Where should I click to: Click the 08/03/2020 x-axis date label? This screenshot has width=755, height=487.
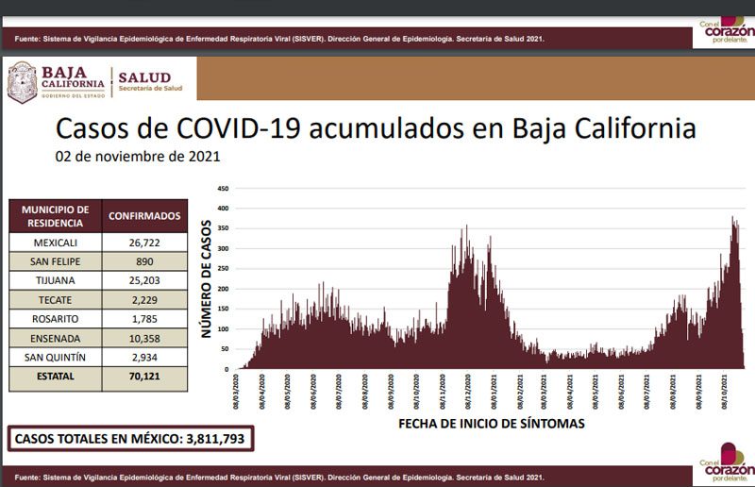tap(237, 392)
